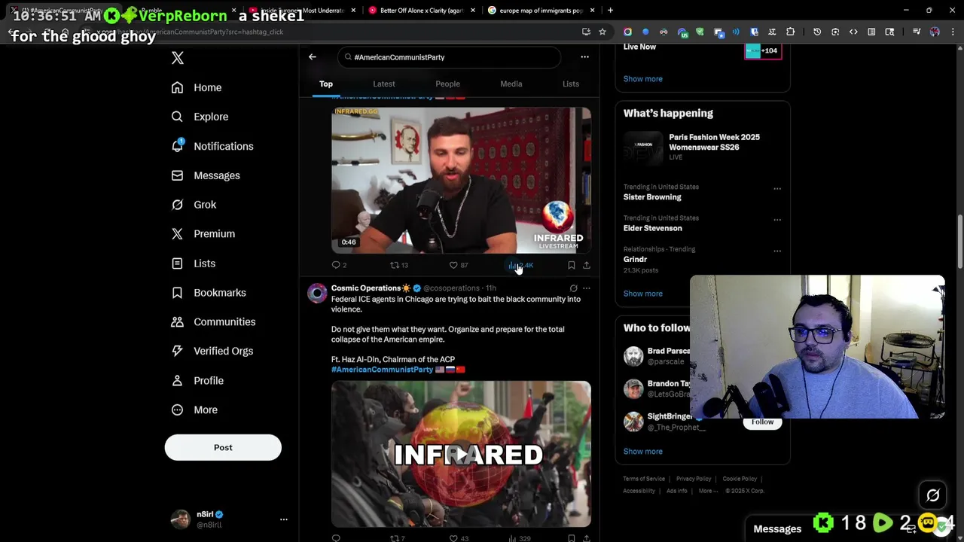The image size is (964, 542).
Task: Bookmark this page with the star icon
Action: pos(602,32)
